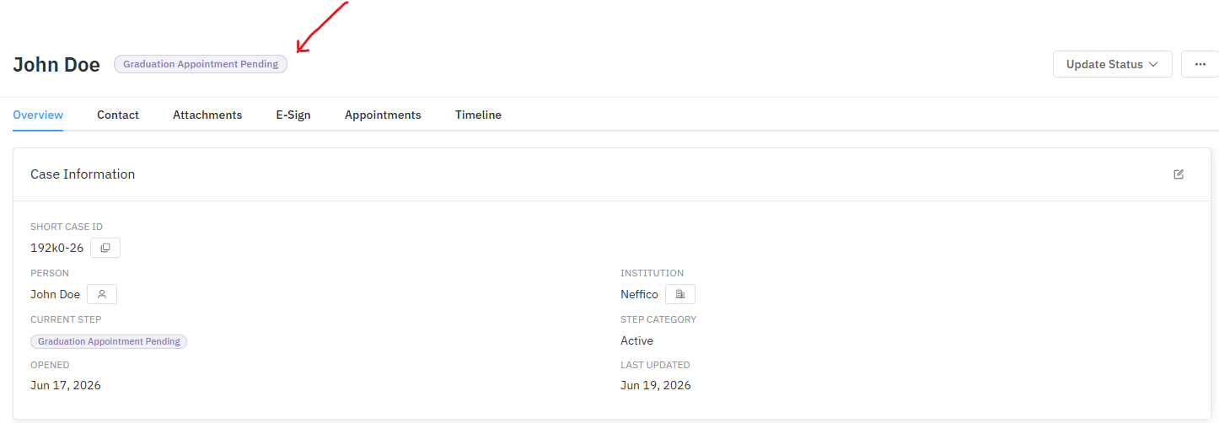Open the Update Status dropdown
The height and width of the screenshot is (423, 1219).
click(x=1113, y=64)
